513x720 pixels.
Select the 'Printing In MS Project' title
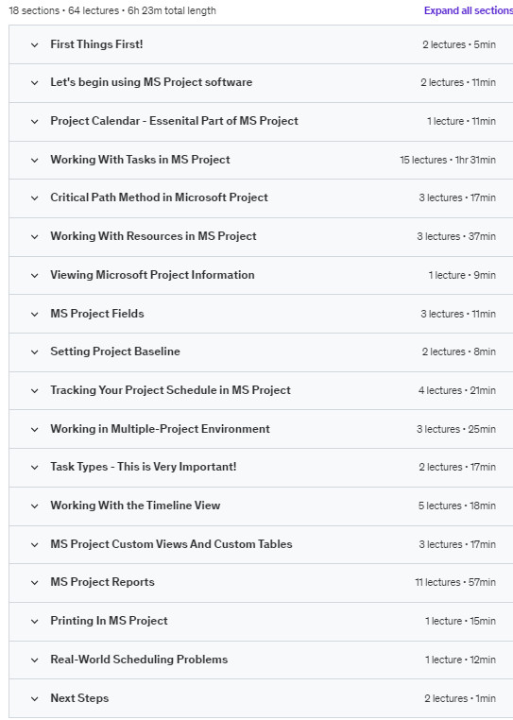click(x=109, y=621)
